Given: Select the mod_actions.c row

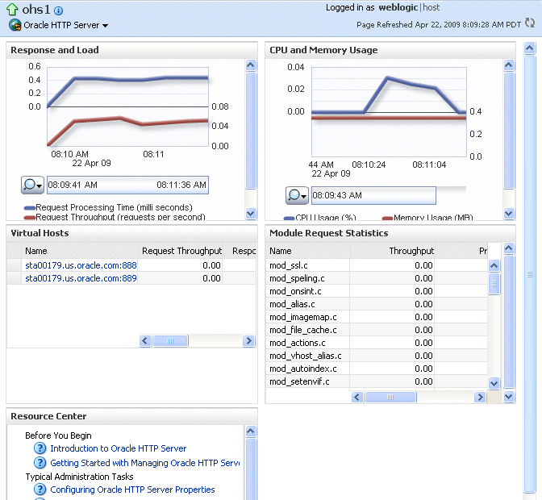Looking at the screenshot, I should 377,343.
